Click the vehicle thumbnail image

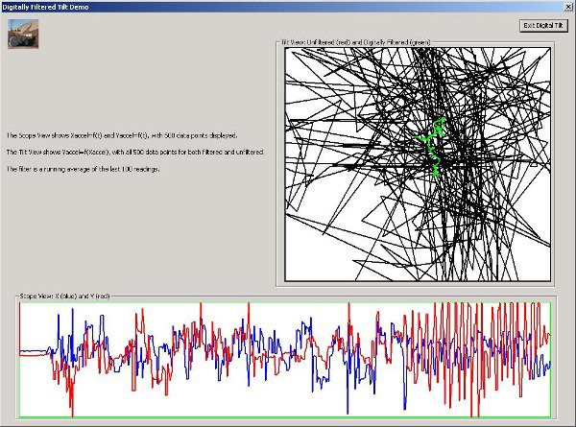click(x=23, y=35)
